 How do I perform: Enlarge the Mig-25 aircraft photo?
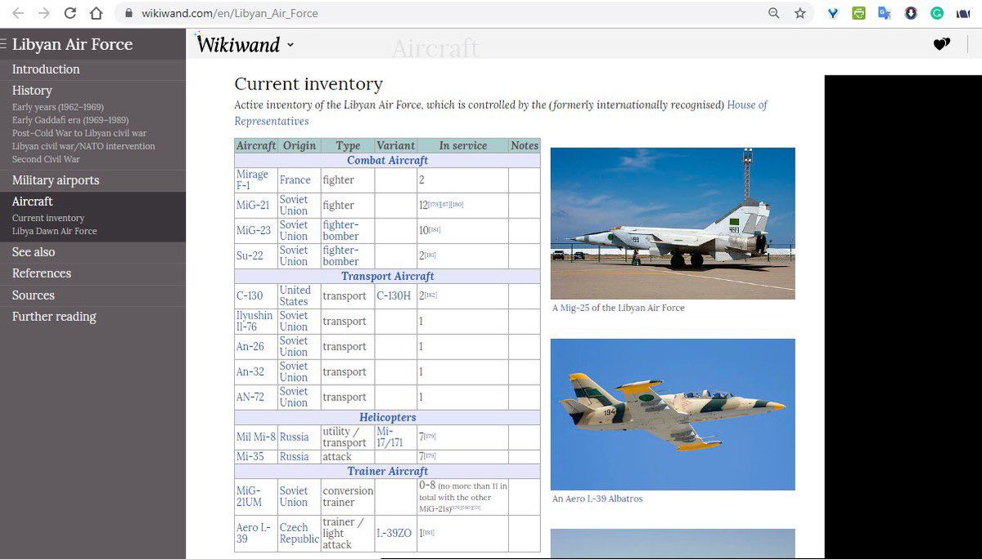pyautogui.click(x=673, y=223)
